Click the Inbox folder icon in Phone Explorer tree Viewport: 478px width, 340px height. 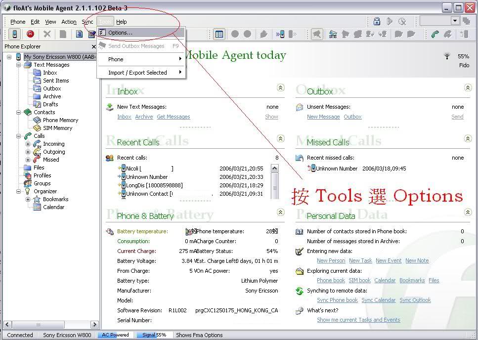(x=37, y=73)
